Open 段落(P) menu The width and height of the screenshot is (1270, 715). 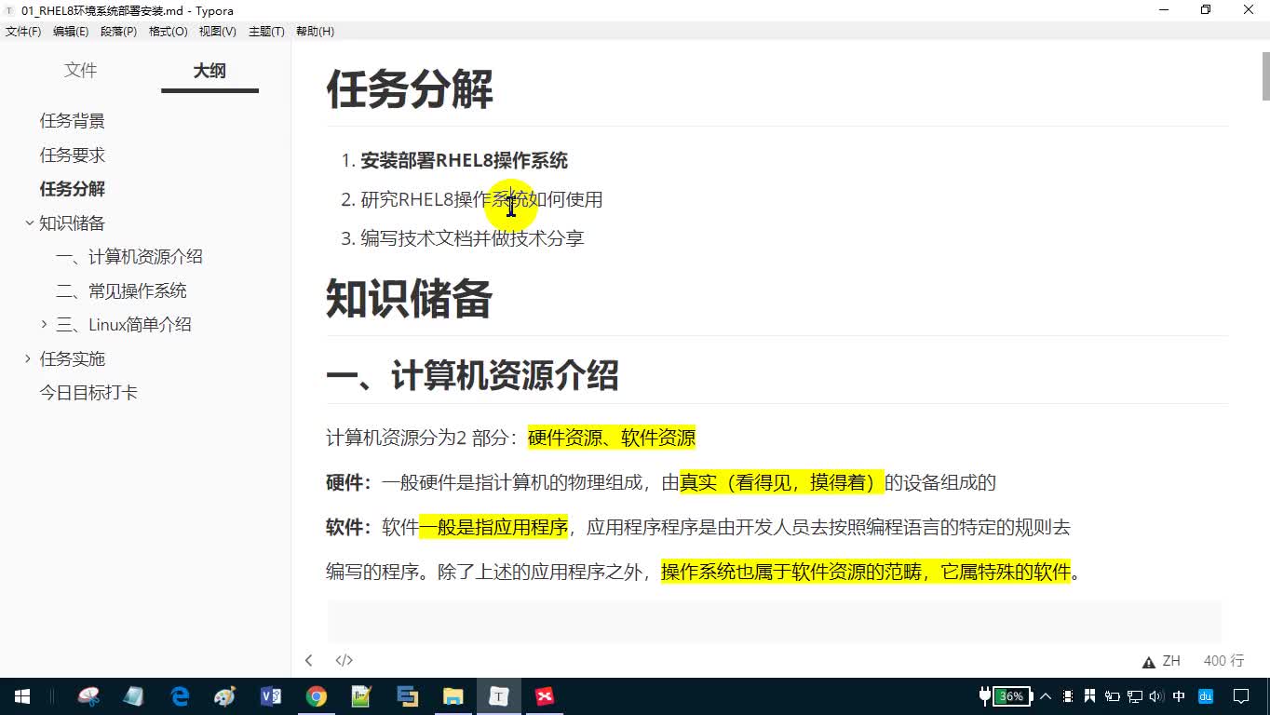coord(118,32)
